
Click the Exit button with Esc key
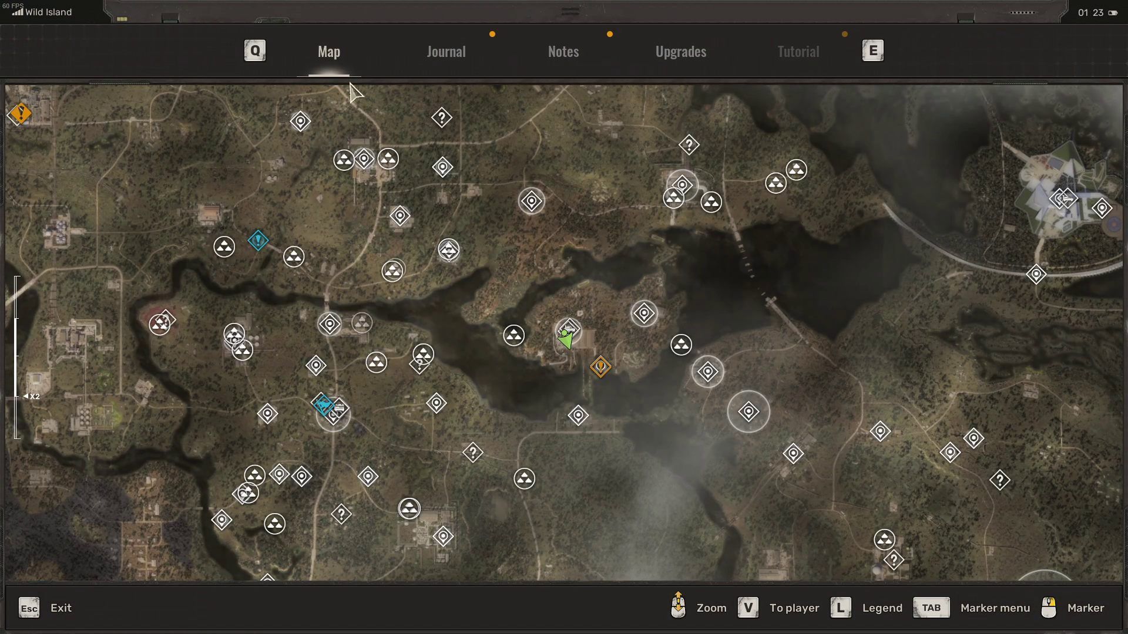click(29, 608)
